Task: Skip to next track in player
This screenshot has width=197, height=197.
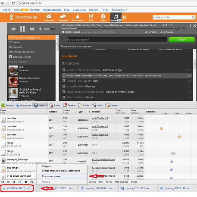Action: (31, 29)
